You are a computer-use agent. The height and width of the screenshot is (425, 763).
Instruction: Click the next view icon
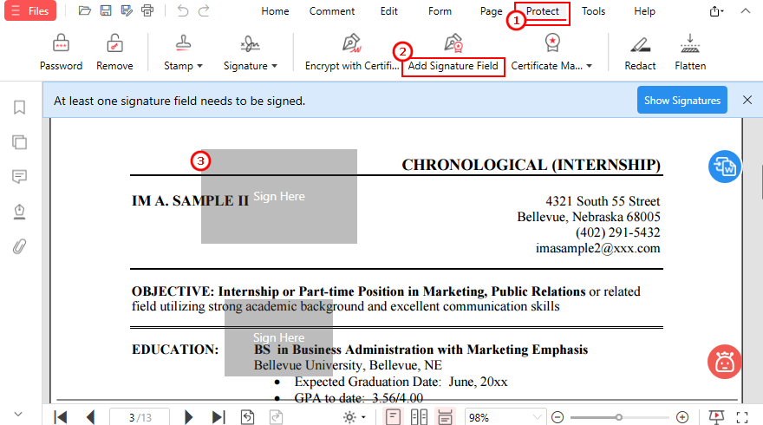click(x=276, y=417)
